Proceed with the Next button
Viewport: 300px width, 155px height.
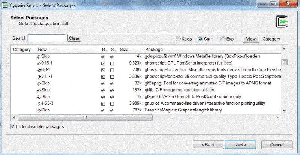point(240,145)
